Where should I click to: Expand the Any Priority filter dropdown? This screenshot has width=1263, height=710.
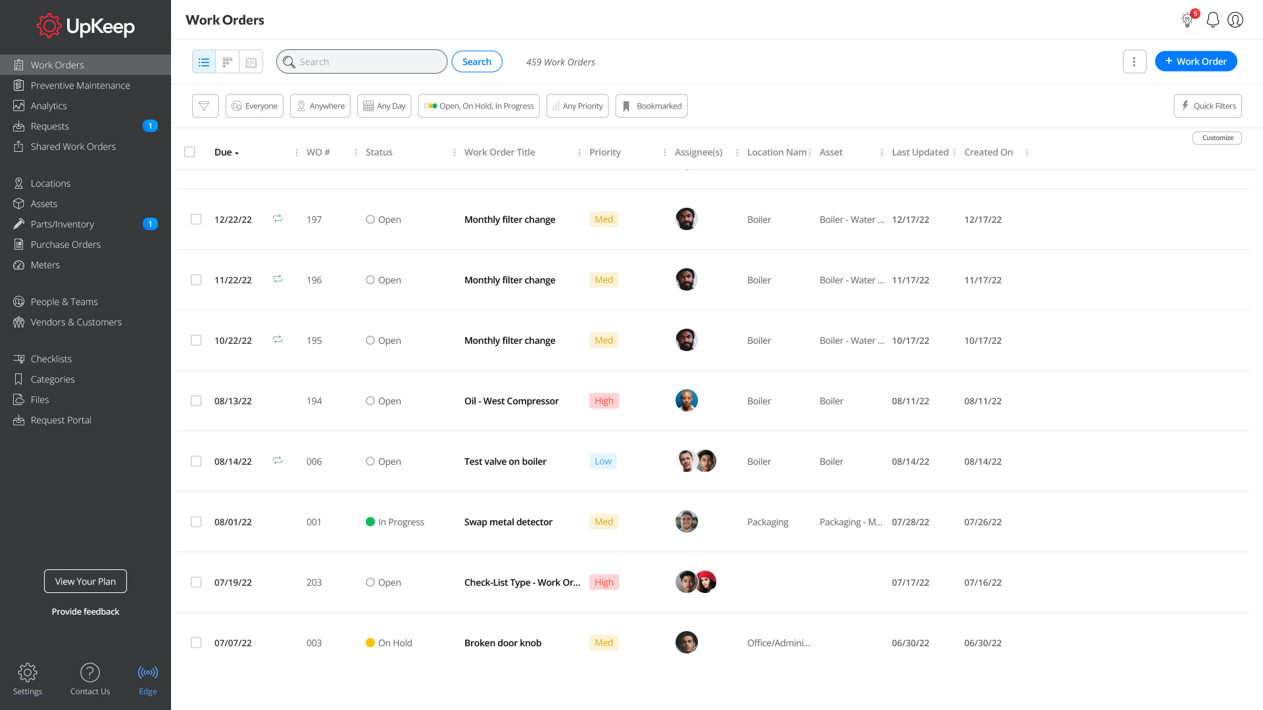(577, 106)
